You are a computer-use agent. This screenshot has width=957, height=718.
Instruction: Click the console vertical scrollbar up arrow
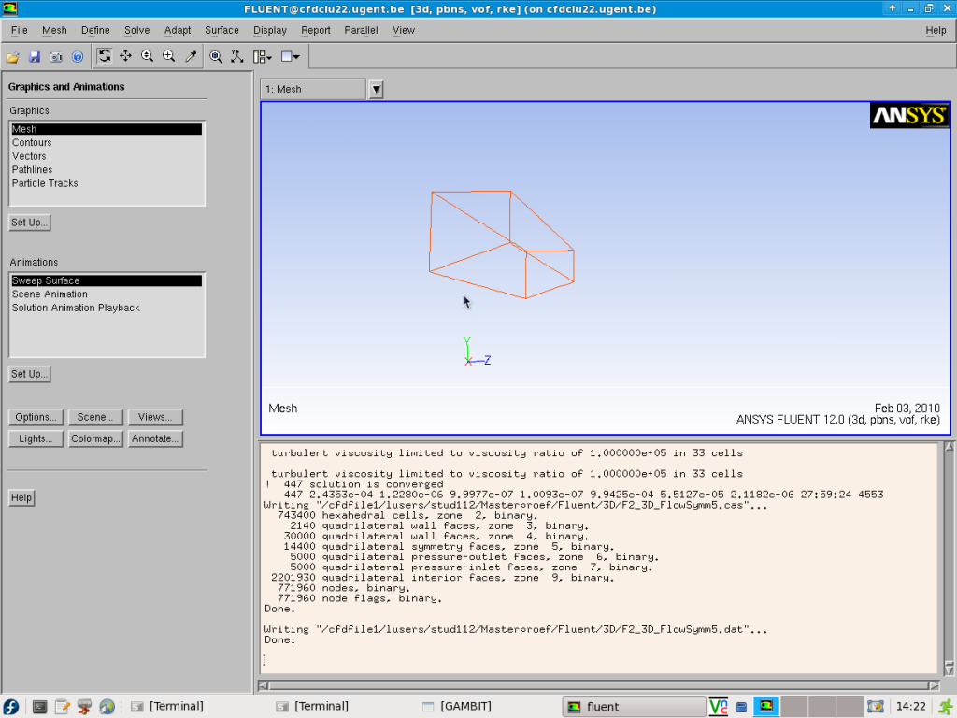(950, 447)
